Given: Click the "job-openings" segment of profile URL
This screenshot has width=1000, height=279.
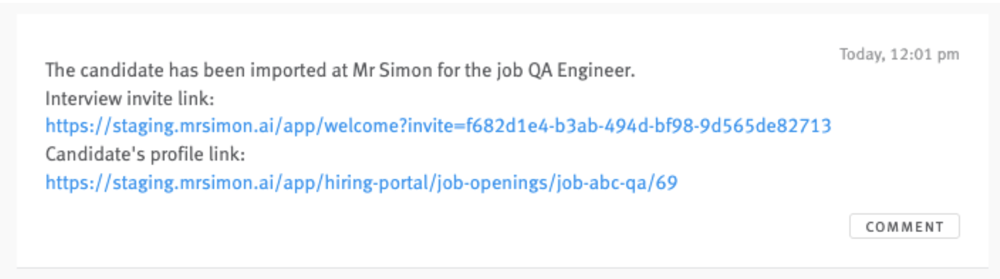Looking at the screenshot, I should coord(493,183).
